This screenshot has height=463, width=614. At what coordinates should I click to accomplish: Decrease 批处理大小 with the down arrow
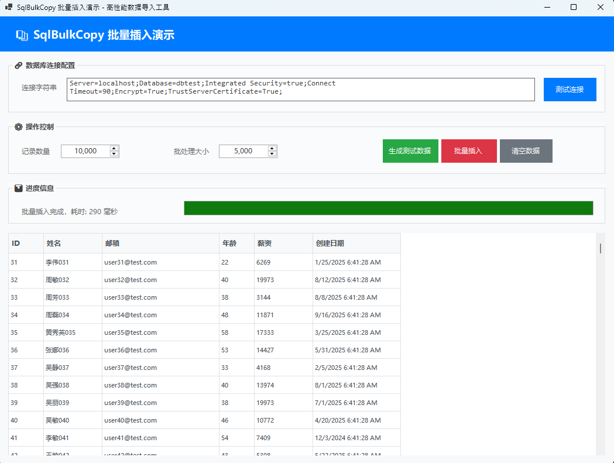[x=272, y=154]
